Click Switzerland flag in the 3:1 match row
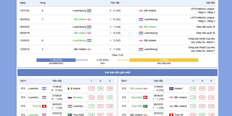 click(x=44, y=106)
